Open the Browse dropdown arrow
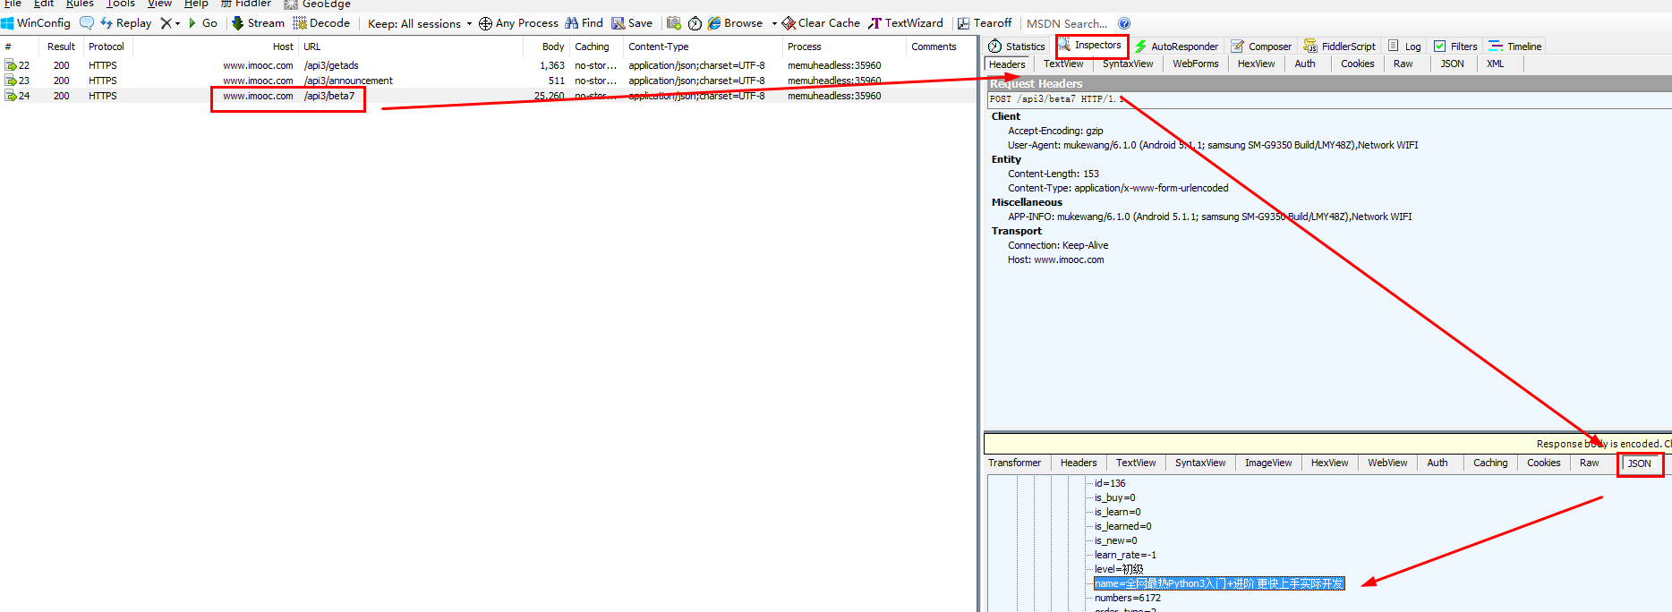 pos(774,23)
